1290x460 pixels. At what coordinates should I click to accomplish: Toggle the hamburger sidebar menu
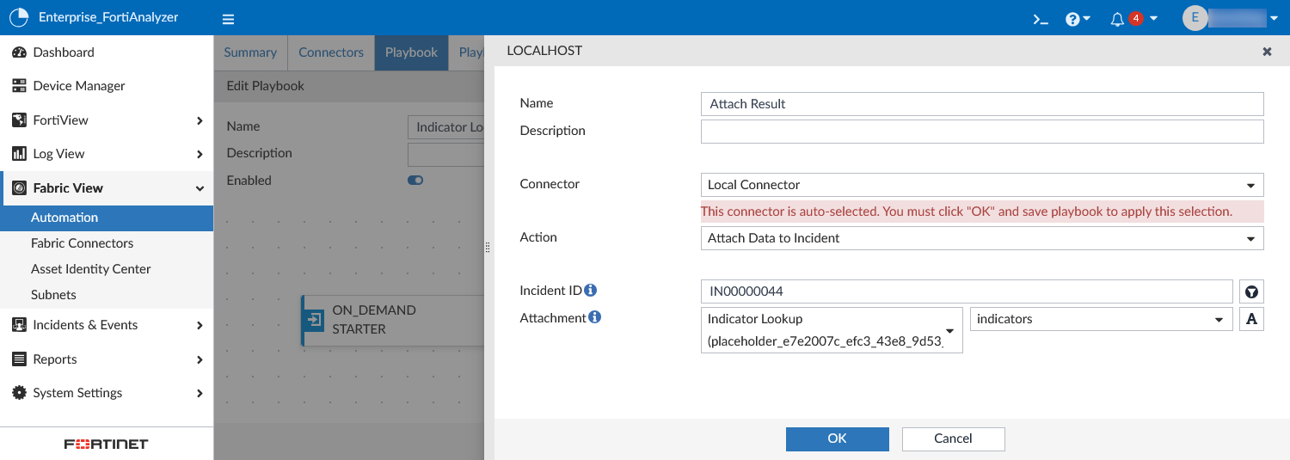[228, 19]
